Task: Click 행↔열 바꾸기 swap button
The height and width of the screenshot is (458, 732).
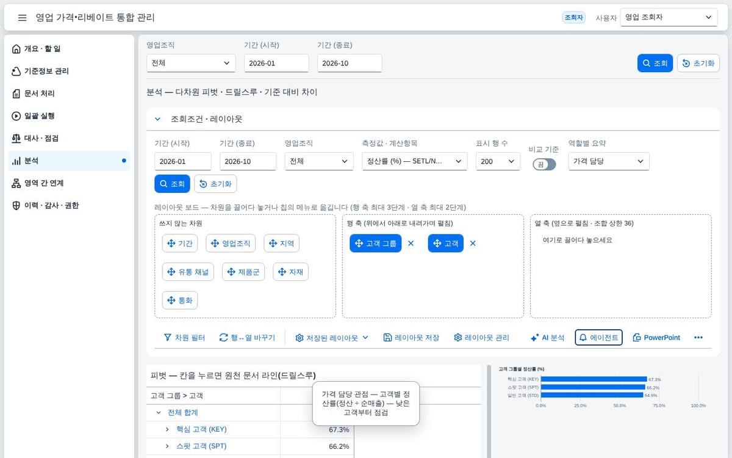Action: pyautogui.click(x=247, y=338)
